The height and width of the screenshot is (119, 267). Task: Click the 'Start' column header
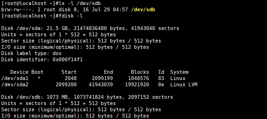click(69, 72)
